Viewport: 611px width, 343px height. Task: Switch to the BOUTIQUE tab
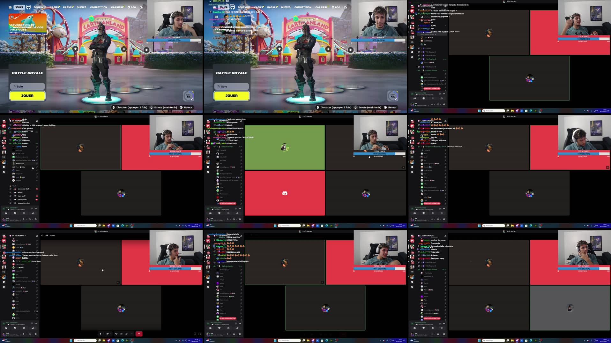pyautogui.click(x=39, y=7)
